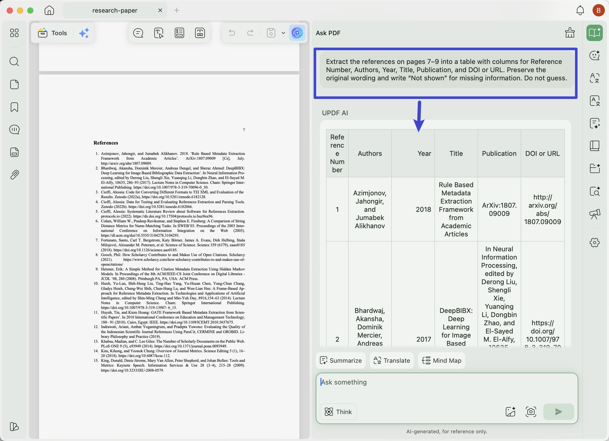Open a new tab with the plus button

[x=176, y=10]
